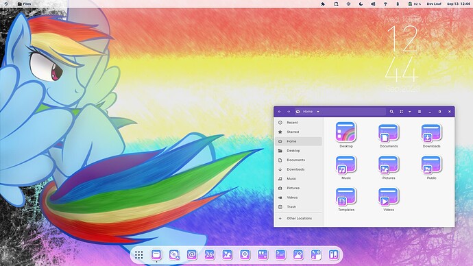Open Desktop from the Files sidebar
The image size is (473, 266).
click(x=298, y=151)
